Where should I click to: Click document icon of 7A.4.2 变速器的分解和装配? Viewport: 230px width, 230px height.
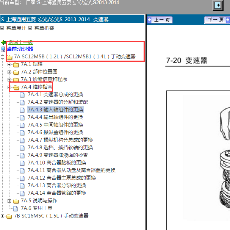pos(22,102)
